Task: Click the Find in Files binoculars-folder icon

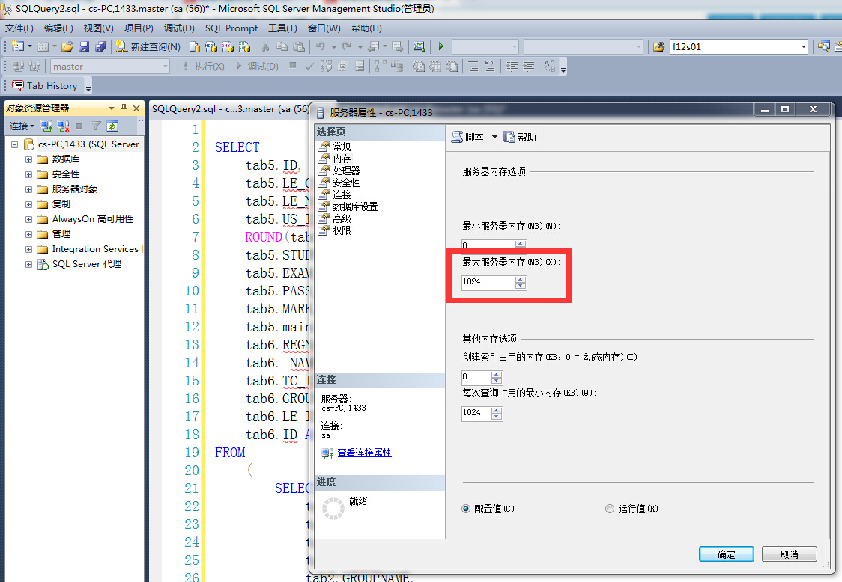Action: coord(659,46)
